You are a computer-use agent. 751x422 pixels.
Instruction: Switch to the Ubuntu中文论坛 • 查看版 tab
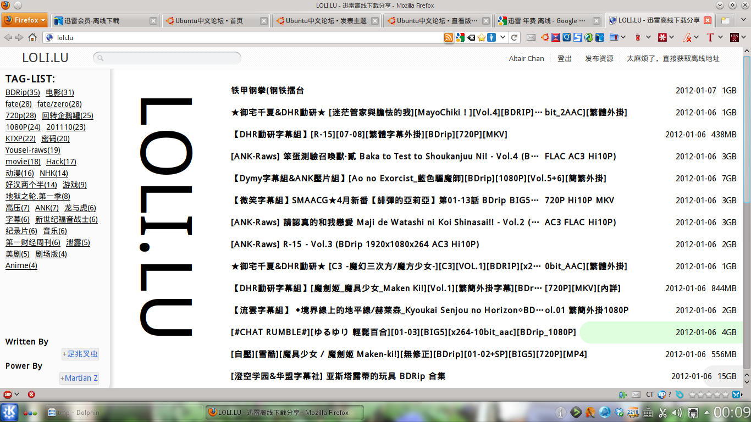pyautogui.click(x=438, y=20)
